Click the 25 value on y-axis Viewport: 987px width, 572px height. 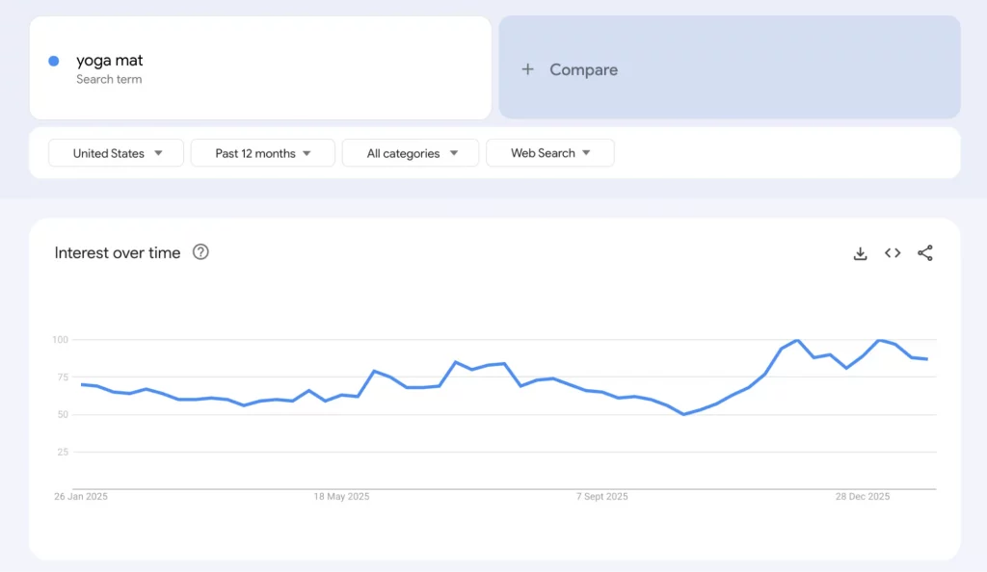click(x=63, y=452)
